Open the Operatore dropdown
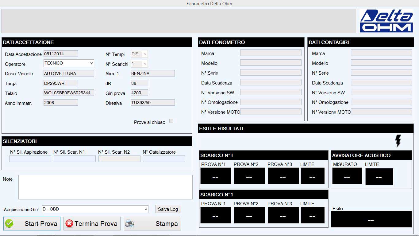Image resolution: width=419 pixels, height=236 pixels. 69,63
